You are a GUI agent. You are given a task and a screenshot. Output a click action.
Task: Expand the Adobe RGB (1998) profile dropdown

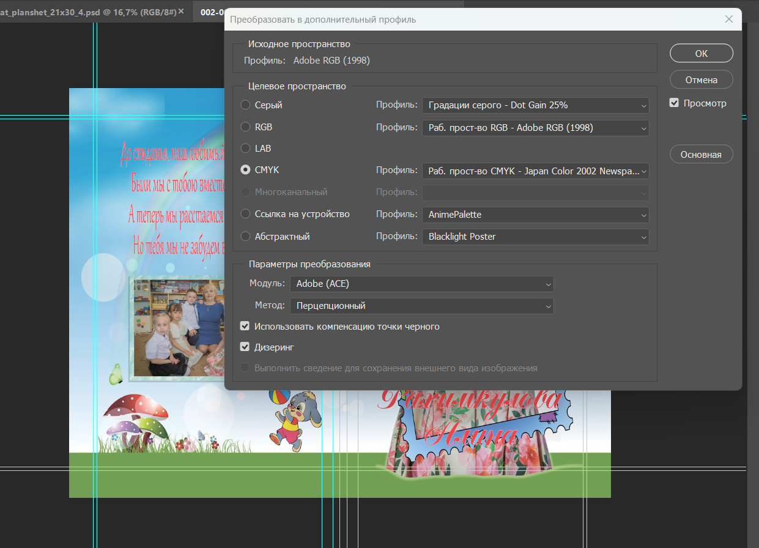pos(535,128)
